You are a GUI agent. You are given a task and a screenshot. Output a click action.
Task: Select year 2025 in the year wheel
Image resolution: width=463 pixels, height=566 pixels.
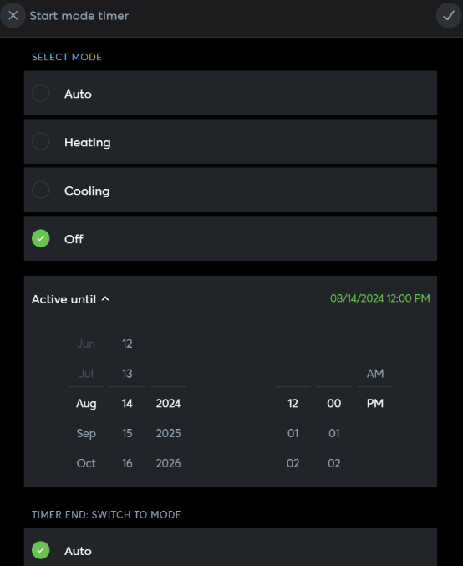(168, 433)
